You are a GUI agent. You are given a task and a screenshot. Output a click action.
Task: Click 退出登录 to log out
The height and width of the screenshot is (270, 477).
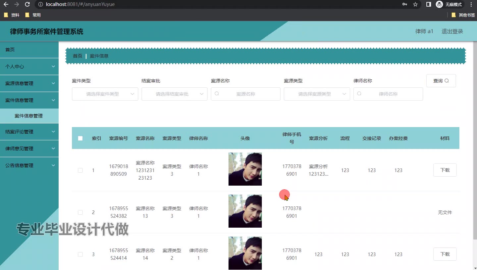click(x=452, y=31)
